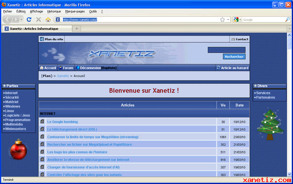Click the document icon beside Les bugs les plus connus

[42, 152]
